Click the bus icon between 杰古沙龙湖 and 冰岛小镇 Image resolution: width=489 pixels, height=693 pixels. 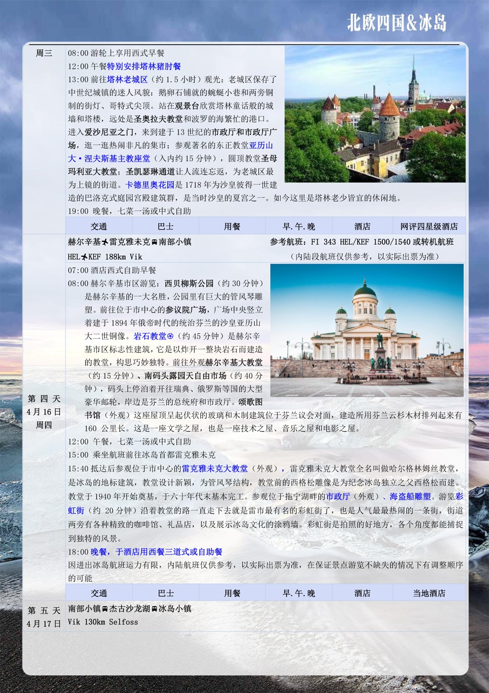(x=154, y=609)
